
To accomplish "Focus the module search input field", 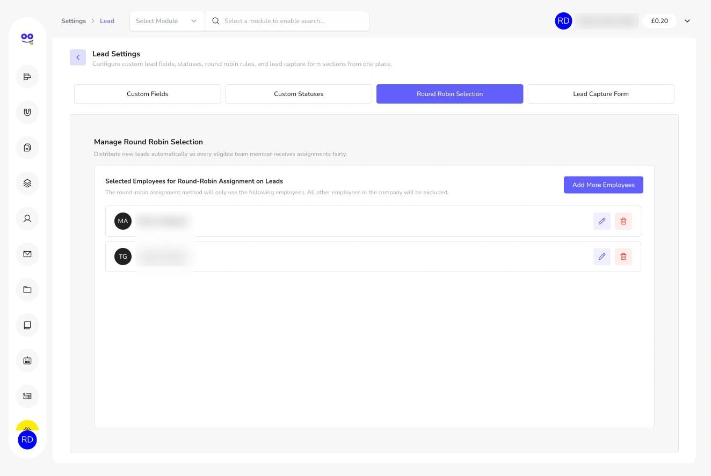I will (x=287, y=21).
